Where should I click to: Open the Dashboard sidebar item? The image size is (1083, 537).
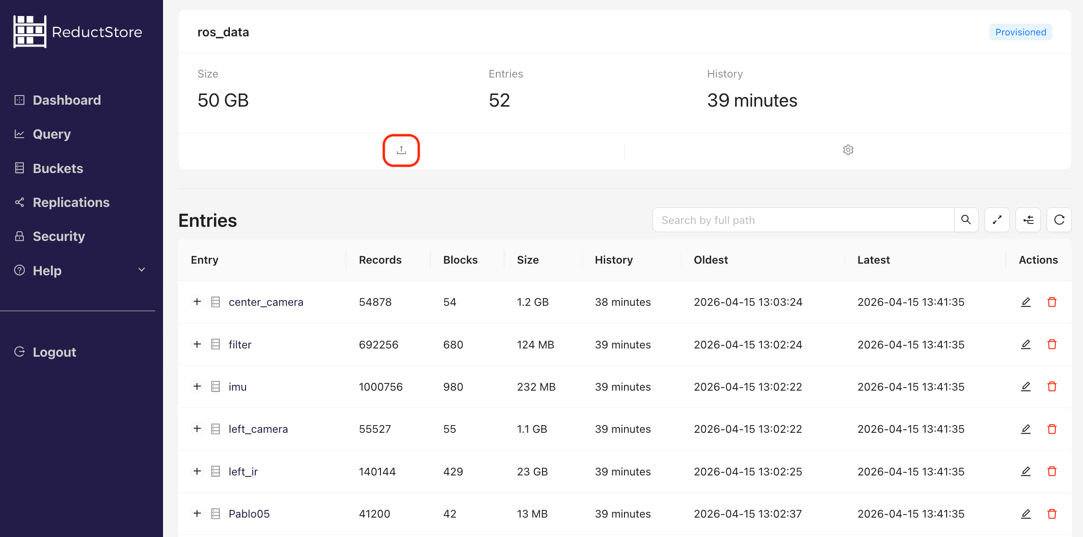click(x=66, y=100)
